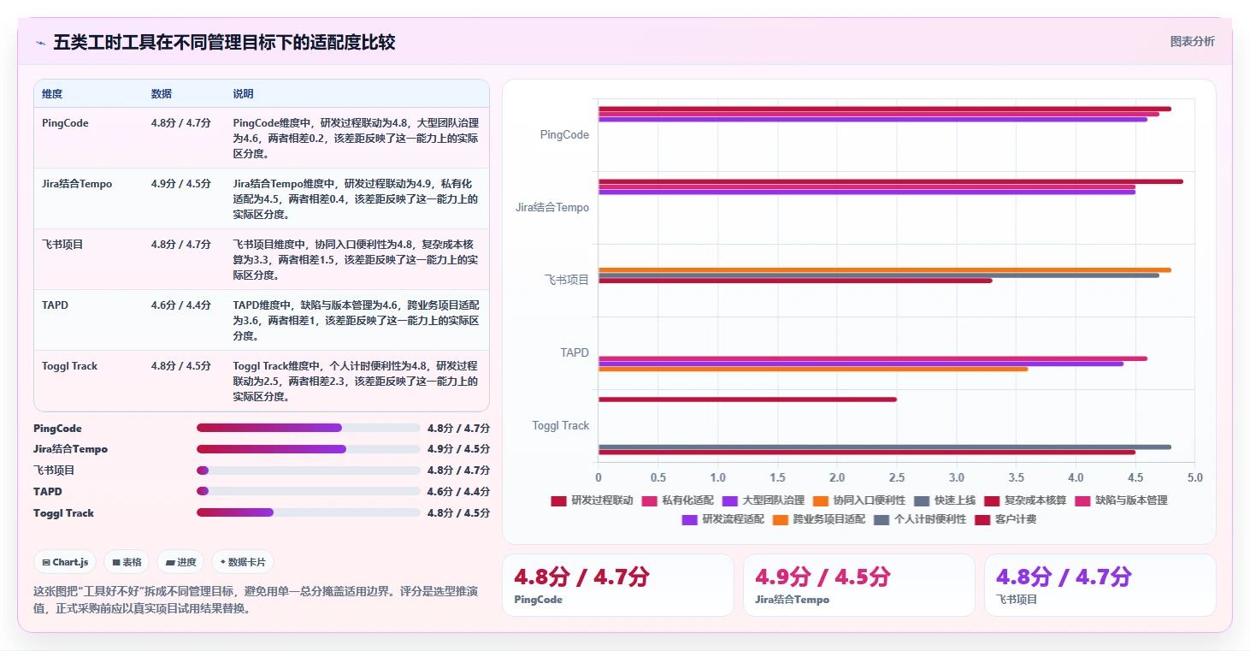This screenshot has height=651, width=1250.
Task: Click the Toggl Track progress bar
Action: 309,512
